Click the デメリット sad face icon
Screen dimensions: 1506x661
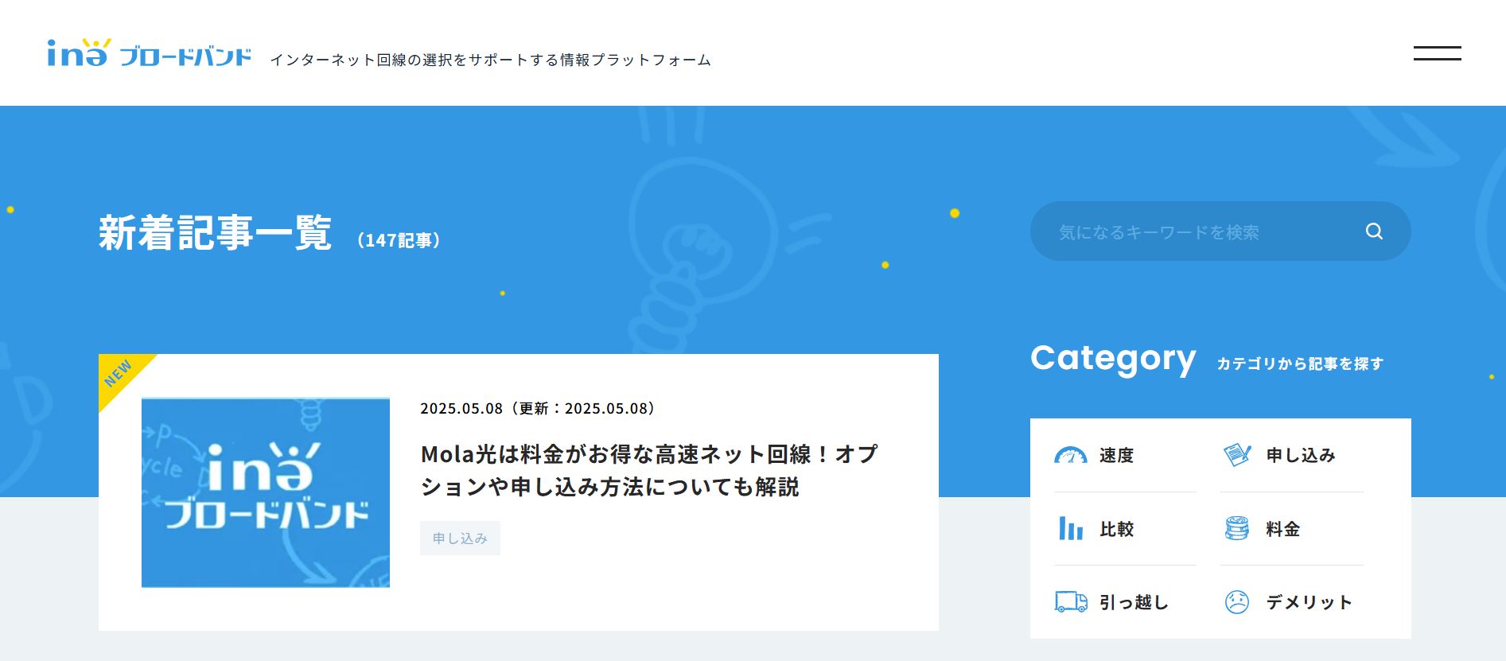(1237, 602)
